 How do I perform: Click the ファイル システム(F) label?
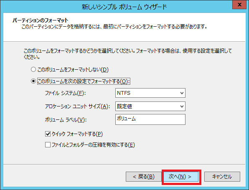tap(65, 93)
